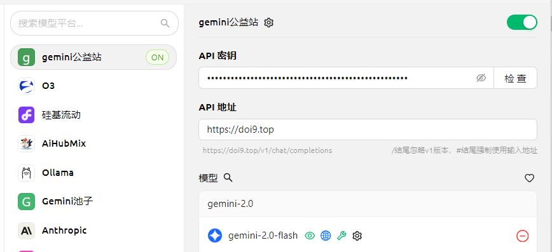
Task: Click the ON badge for gemini公益站
Action: click(x=157, y=57)
